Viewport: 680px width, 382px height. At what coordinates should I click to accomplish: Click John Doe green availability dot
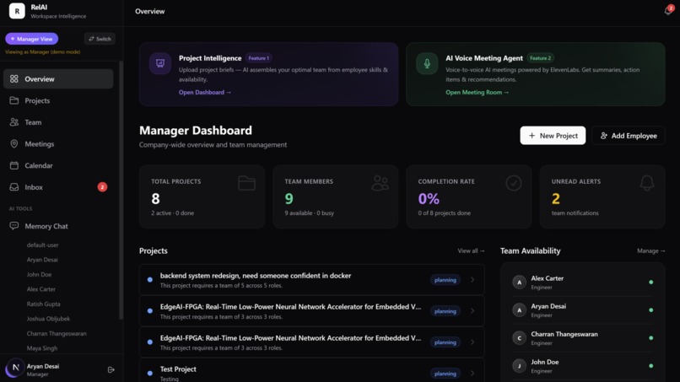[651, 366]
